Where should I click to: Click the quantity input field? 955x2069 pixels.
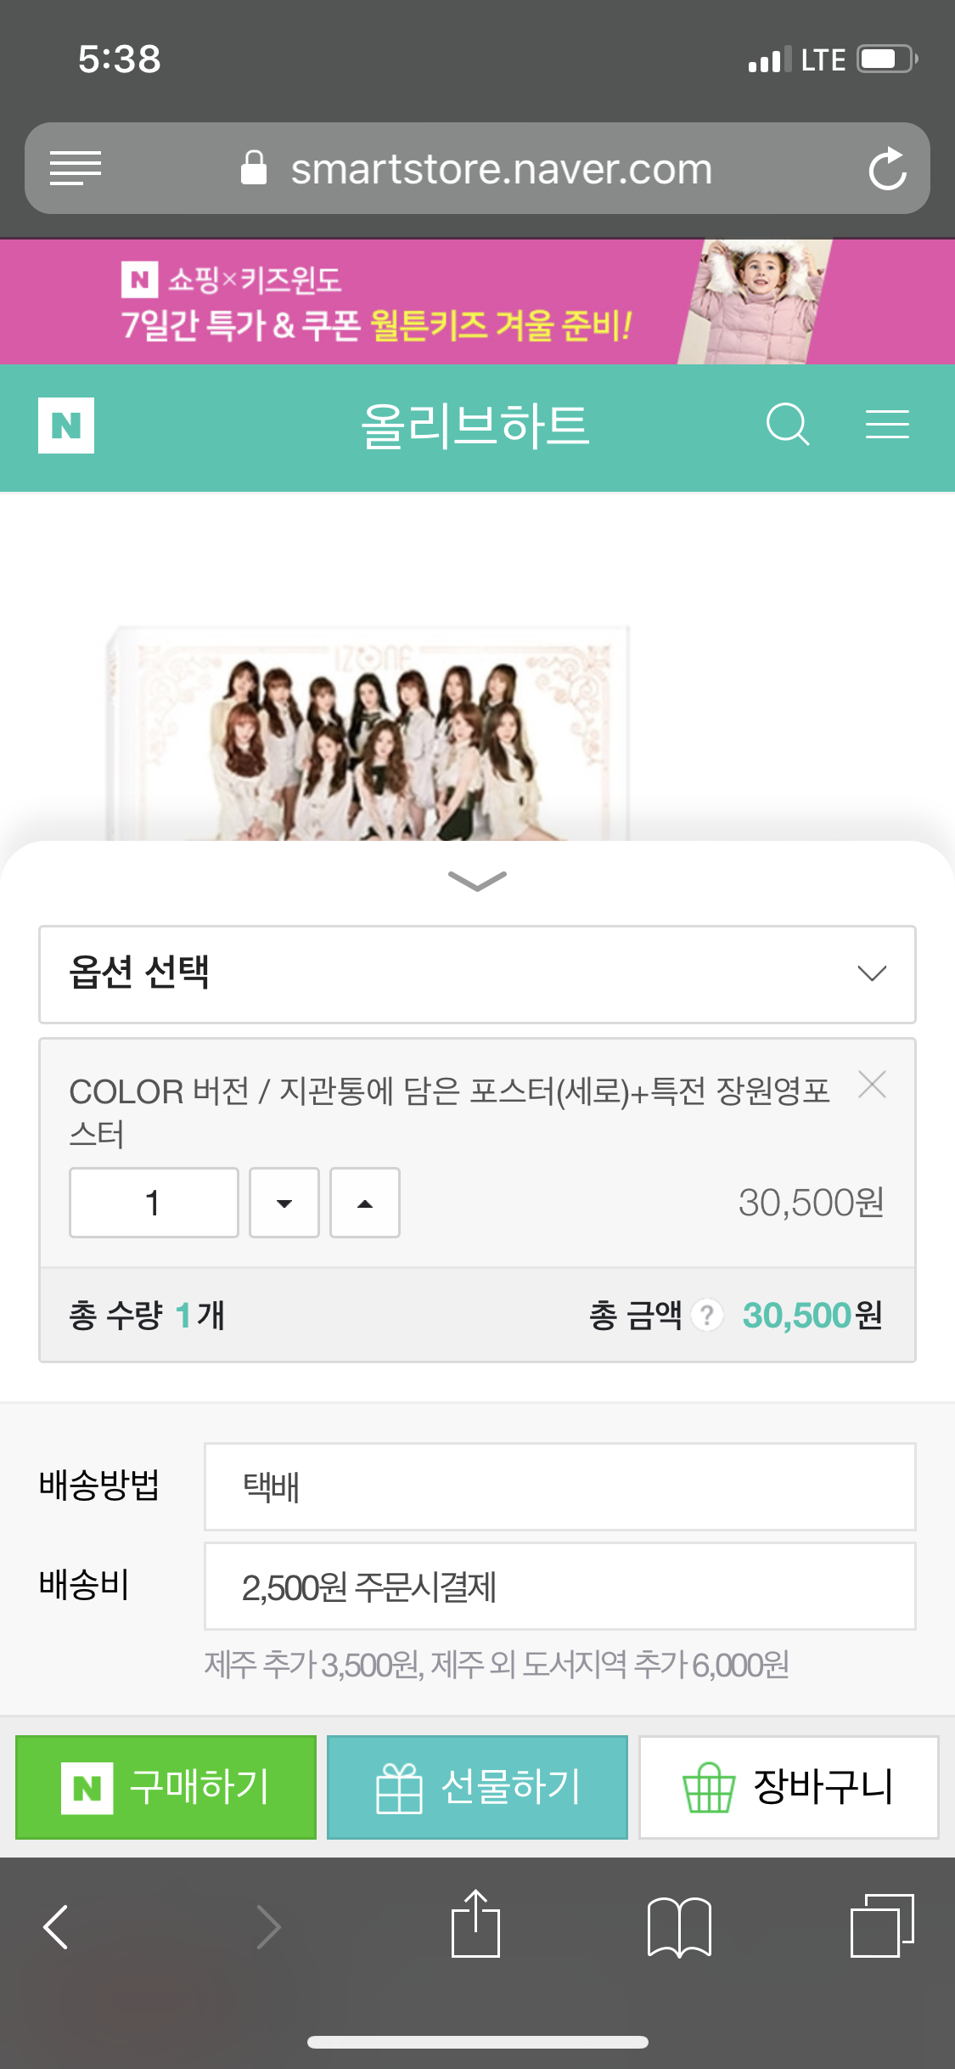154,1203
